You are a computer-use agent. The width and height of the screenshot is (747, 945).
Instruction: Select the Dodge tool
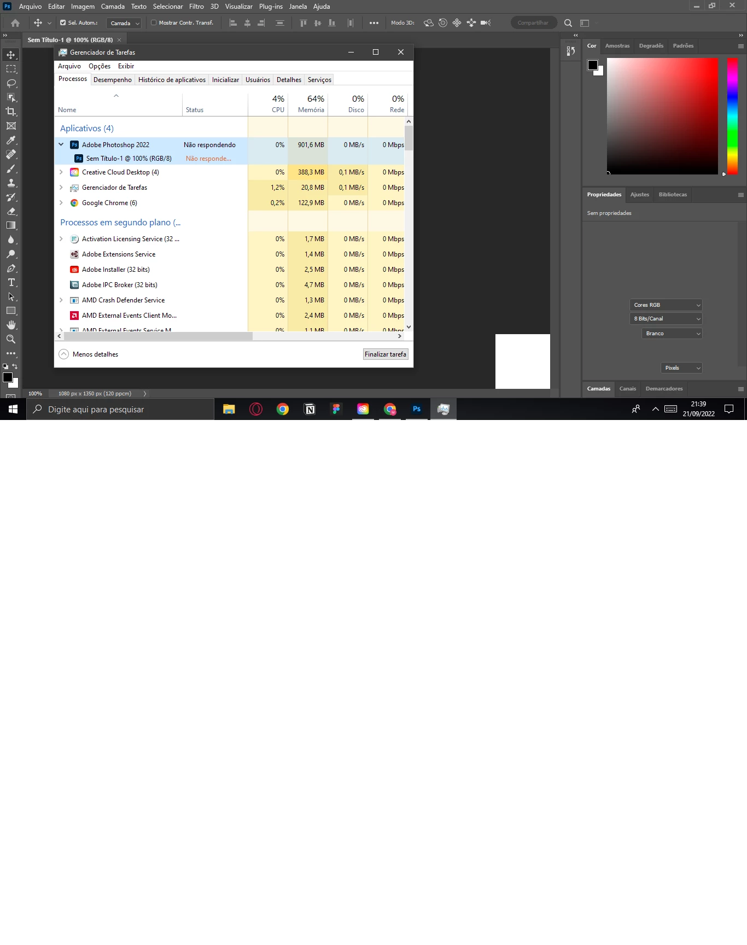(x=11, y=254)
